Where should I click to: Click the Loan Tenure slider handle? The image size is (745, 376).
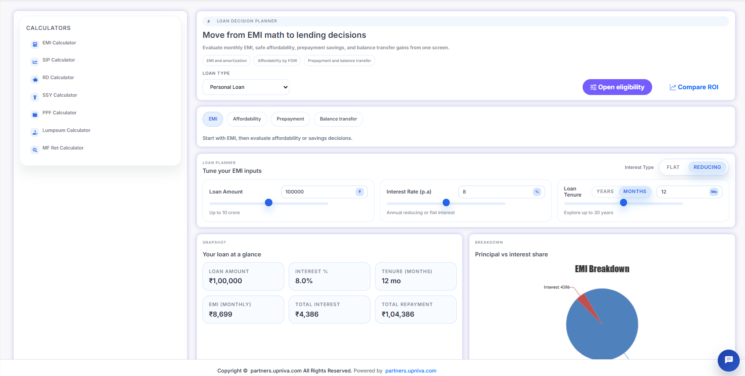(623, 203)
